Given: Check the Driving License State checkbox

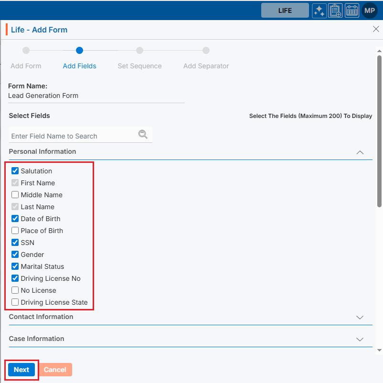Looking at the screenshot, I should [x=15, y=302].
